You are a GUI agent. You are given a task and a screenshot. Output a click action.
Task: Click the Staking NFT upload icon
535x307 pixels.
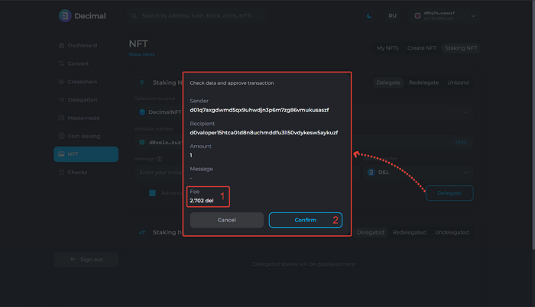[x=142, y=82]
